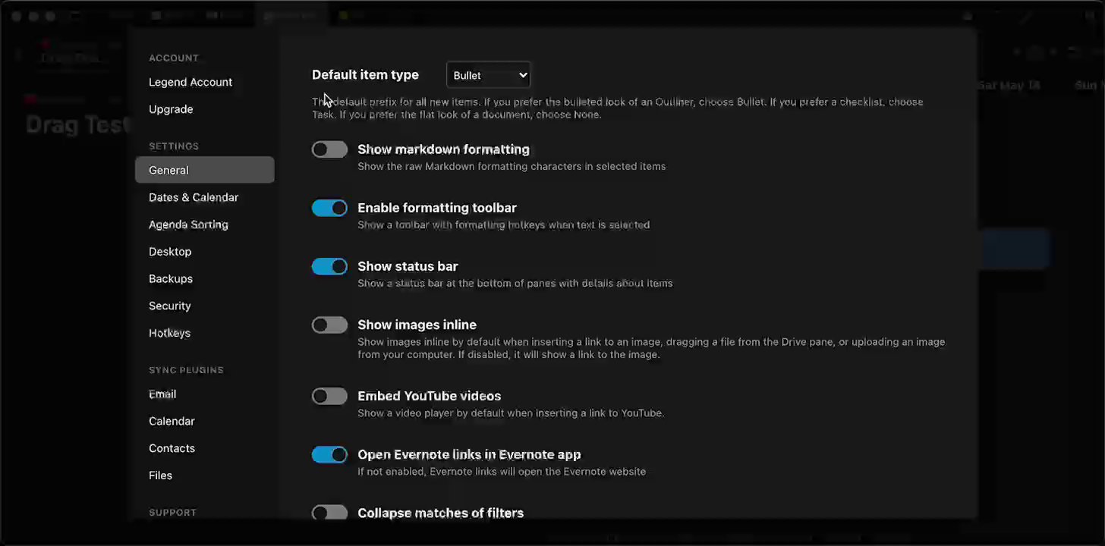The image size is (1105, 546).
Task: Open Calendar sync plugin settings
Action: coord(172,422)
